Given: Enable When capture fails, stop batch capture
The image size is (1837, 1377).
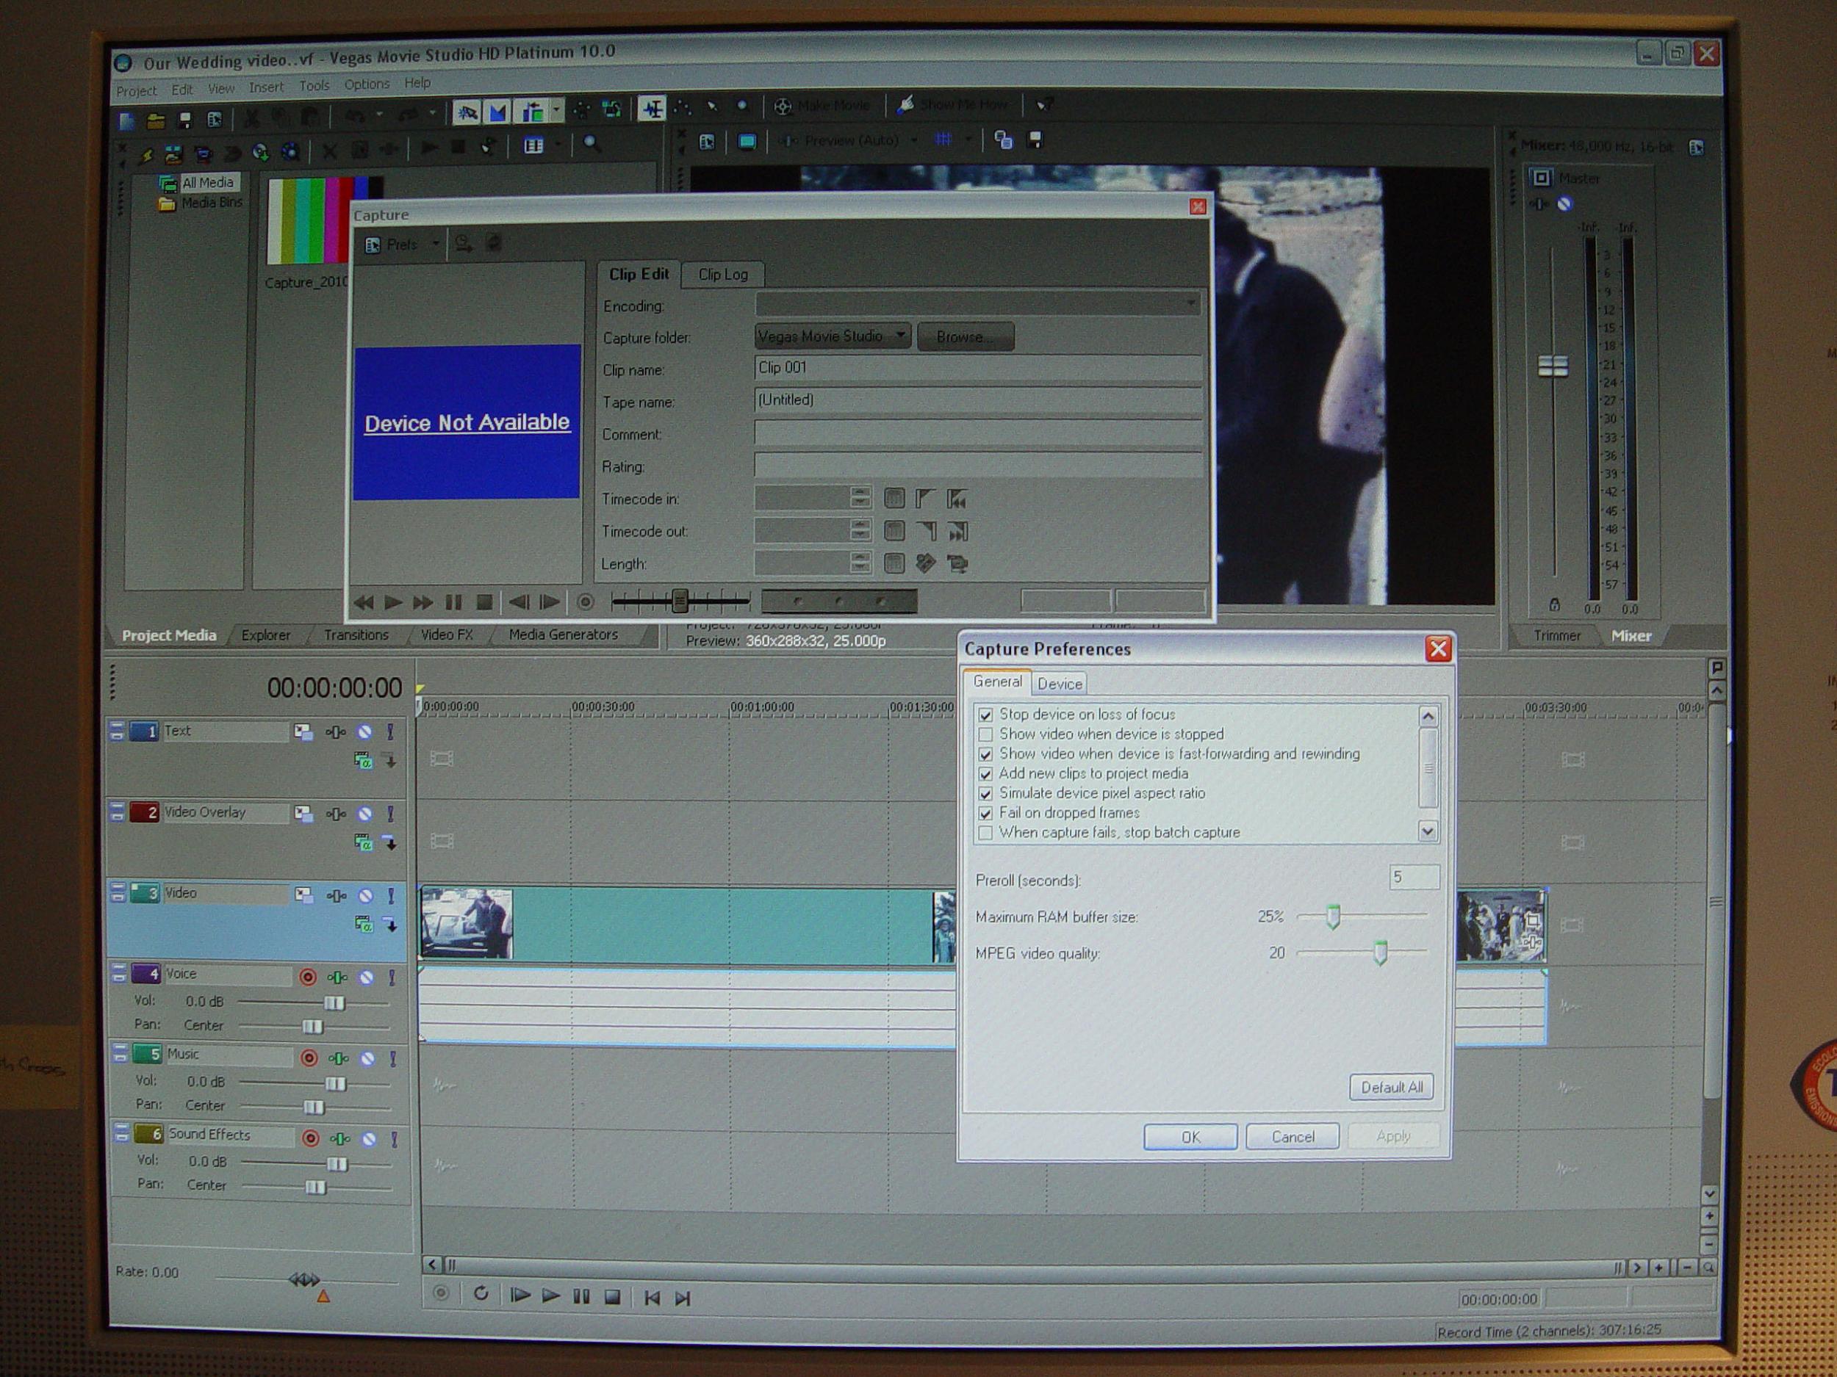Looking at the screenshot, I should coord(985,833).
